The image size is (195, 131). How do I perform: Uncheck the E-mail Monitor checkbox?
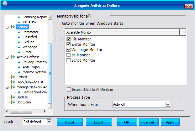pyautogui.click(x=69, y=45)
